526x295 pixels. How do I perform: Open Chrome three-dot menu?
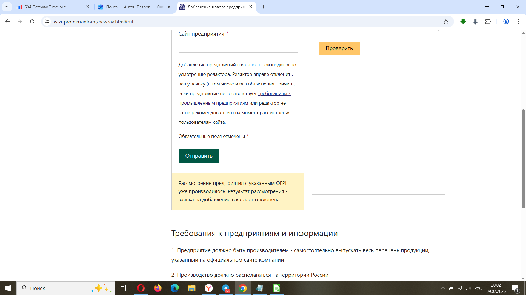click(518, 22)
